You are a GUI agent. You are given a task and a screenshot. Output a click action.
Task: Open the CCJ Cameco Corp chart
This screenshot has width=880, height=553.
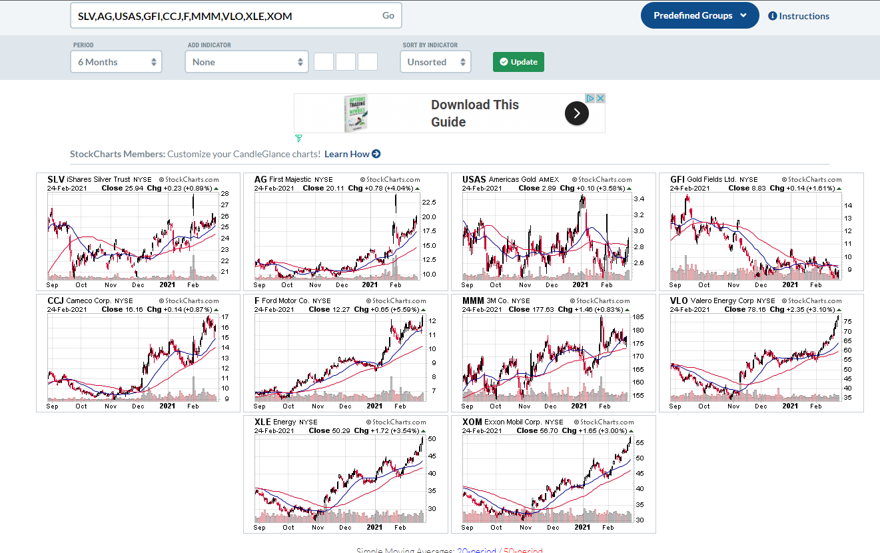tap(138, 353)
